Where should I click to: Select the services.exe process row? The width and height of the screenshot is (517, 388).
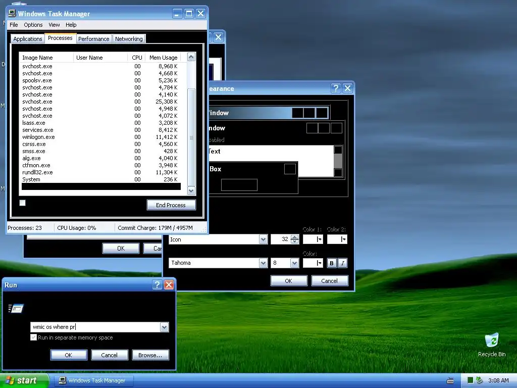click(100, 130)
